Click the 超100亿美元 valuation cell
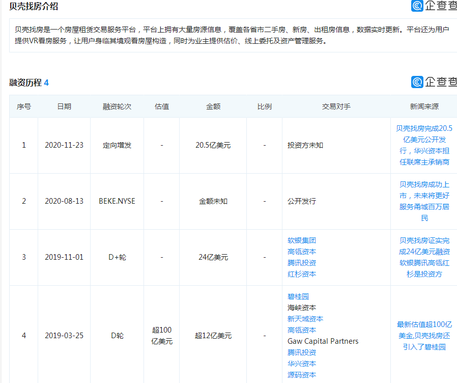This screenshot has width=457, height=383. (162, 336)
